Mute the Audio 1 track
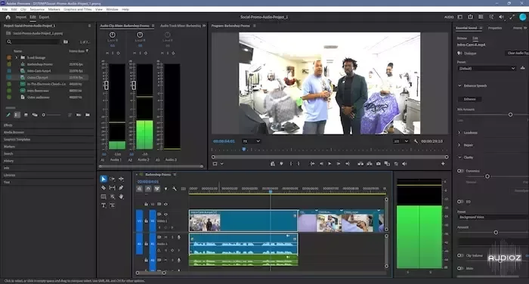 coord(166,237)
